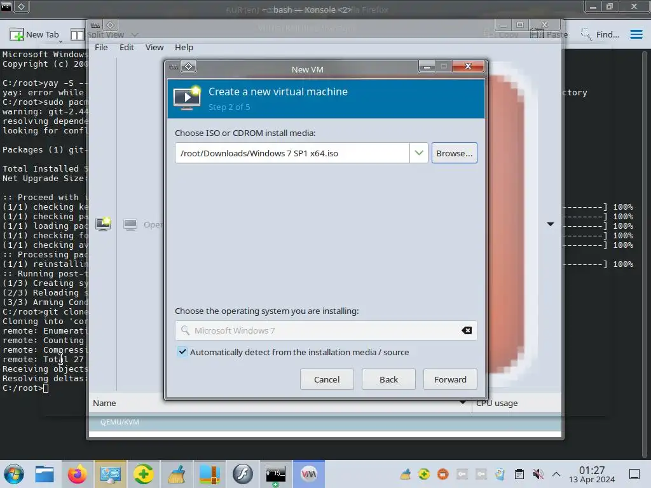The width and height of the screenshot is (651, 488).
Task: Expand hidden system tray icons arrow
Action: pyautogui.click(x=556, y=474)
